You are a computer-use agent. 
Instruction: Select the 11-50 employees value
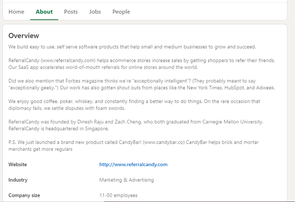[x=118, y=195]
